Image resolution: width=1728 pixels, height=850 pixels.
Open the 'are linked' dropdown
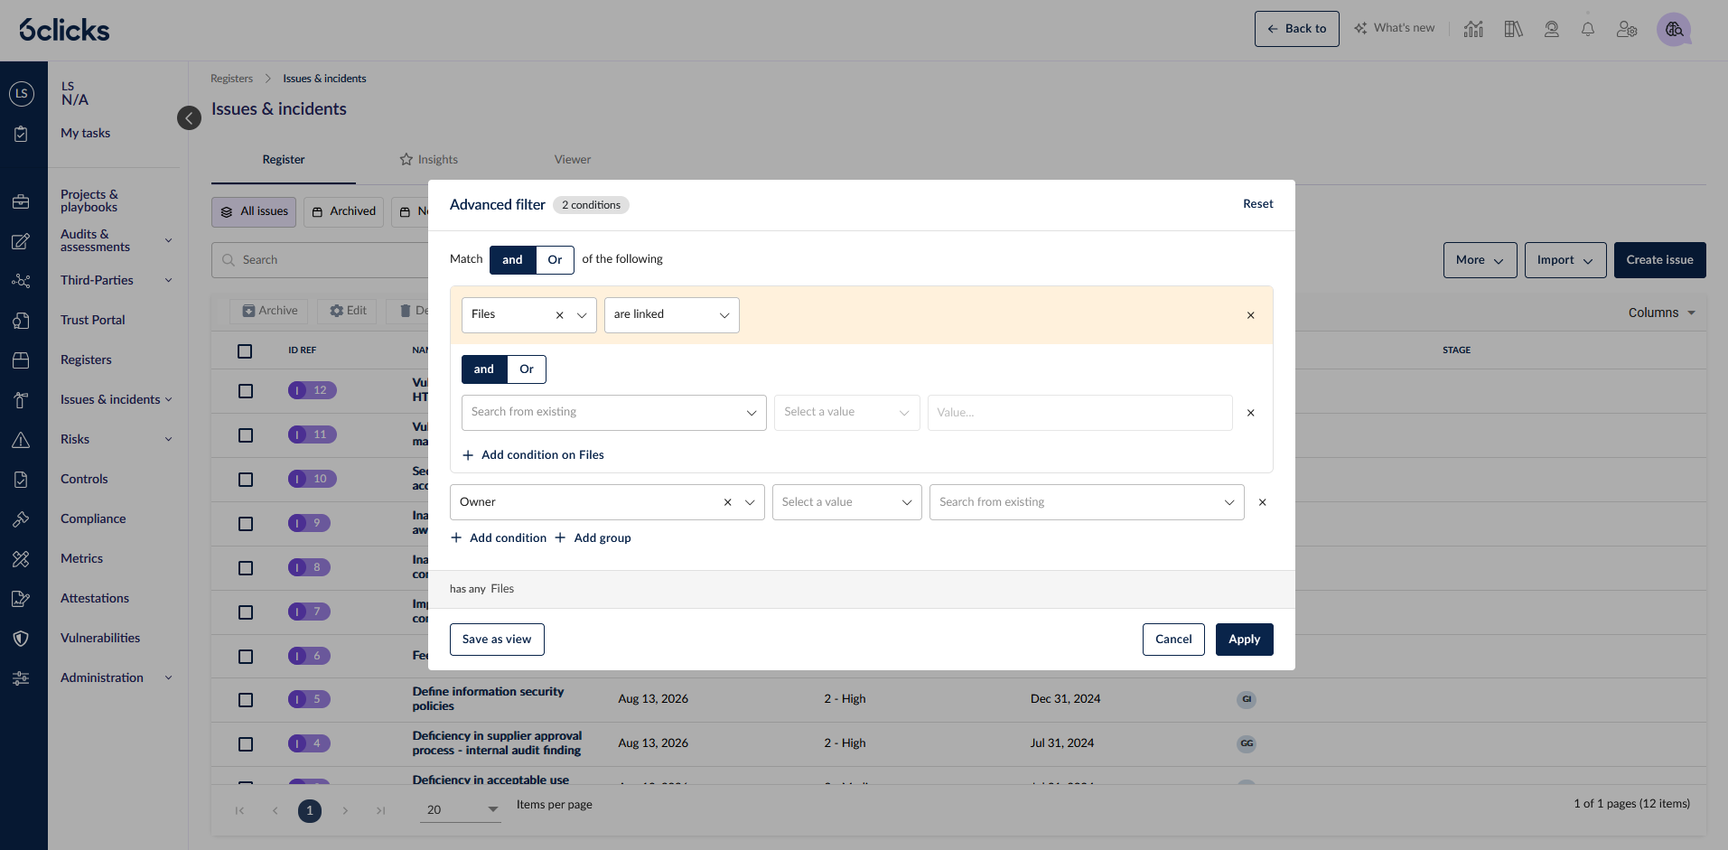point(672,315)
